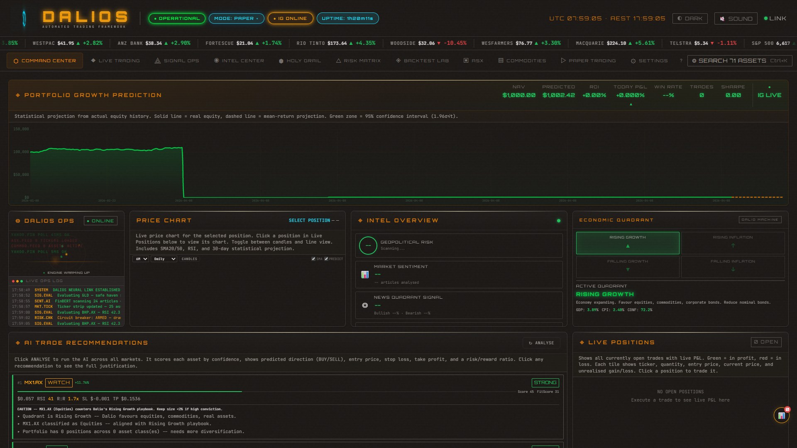Toggle SOUND in the top bar
The width and height of the screenshot is (797, 448).
[x=735, y=18]
